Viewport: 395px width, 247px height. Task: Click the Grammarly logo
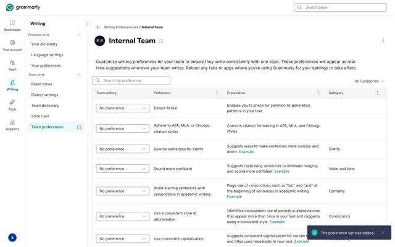click(23, 7)
